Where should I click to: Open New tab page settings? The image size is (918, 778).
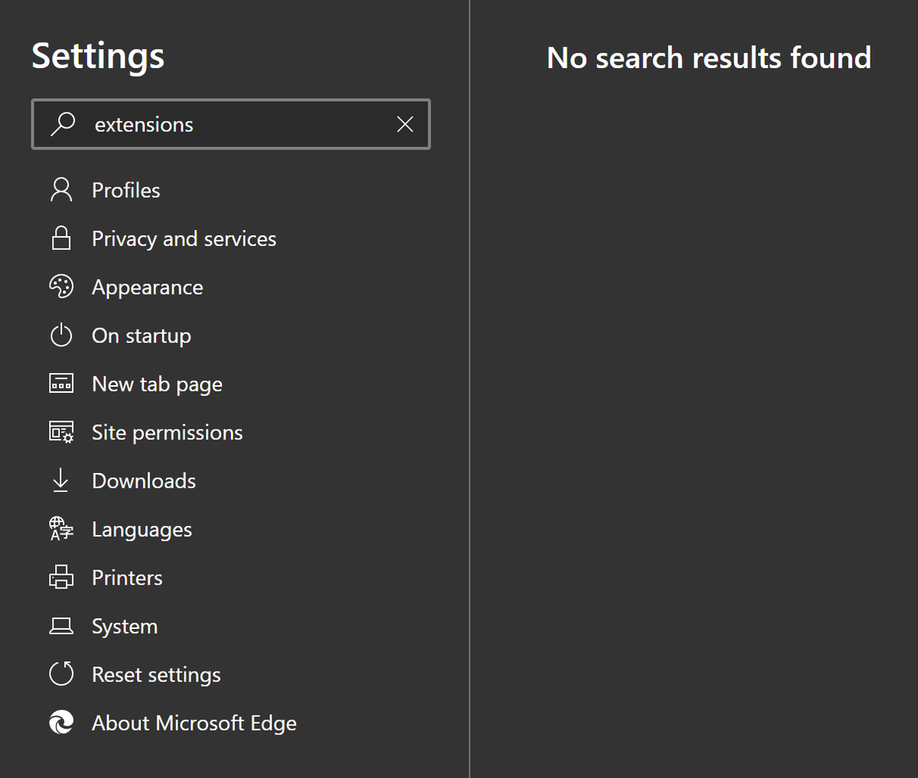pyautogui.click(x=157, y=384)
